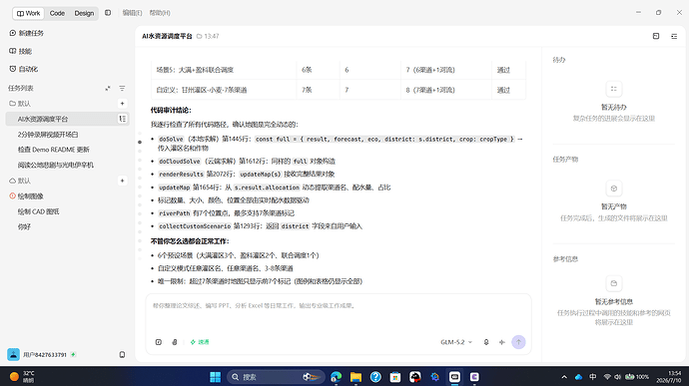Click the 暂无待办 placeholder icon
The image size is (689, 386).
pyautogui.click(x=613, y=89)
